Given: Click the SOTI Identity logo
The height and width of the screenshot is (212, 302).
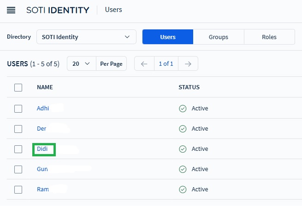Looking at the screenshot, I should [x=58, y=10].
